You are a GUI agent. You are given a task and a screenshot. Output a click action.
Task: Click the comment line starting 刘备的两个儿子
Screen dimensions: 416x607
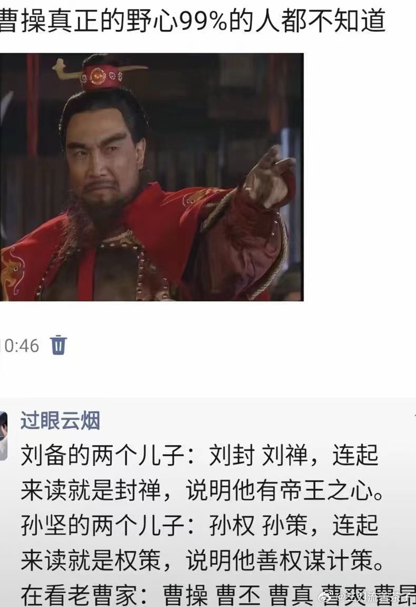(199, 455)
